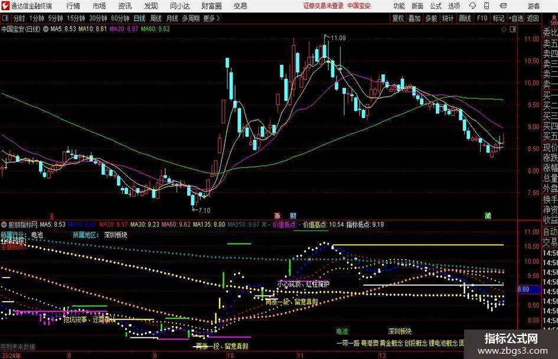Image resolution: width=558 pixels, height=359 pixels.
Task: Open the 选项 menu
Action: click(x=453, y=6)
